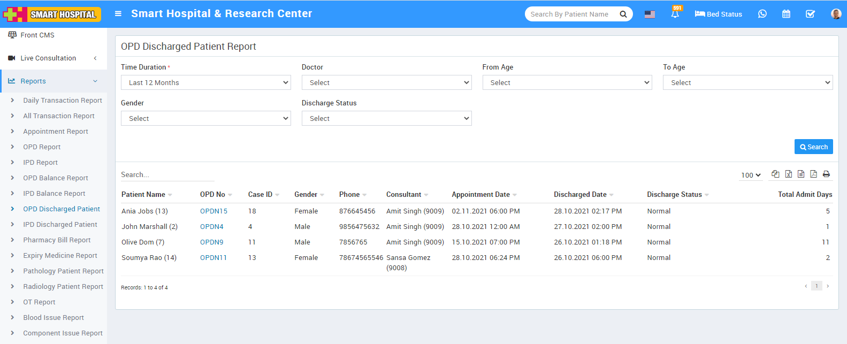Print the report table
Image resolution: width=847 pixels, height=344 pixels.
(x=826, y=174)
